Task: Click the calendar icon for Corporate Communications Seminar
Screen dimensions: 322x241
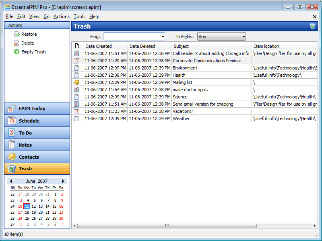Action: tap(76, 61)
